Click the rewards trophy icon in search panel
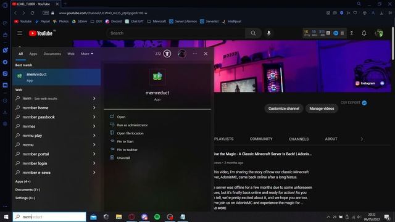 click(x=167, y=54)
